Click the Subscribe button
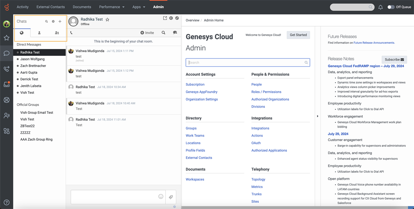The image size is (414, 209). tap(394, 59)
